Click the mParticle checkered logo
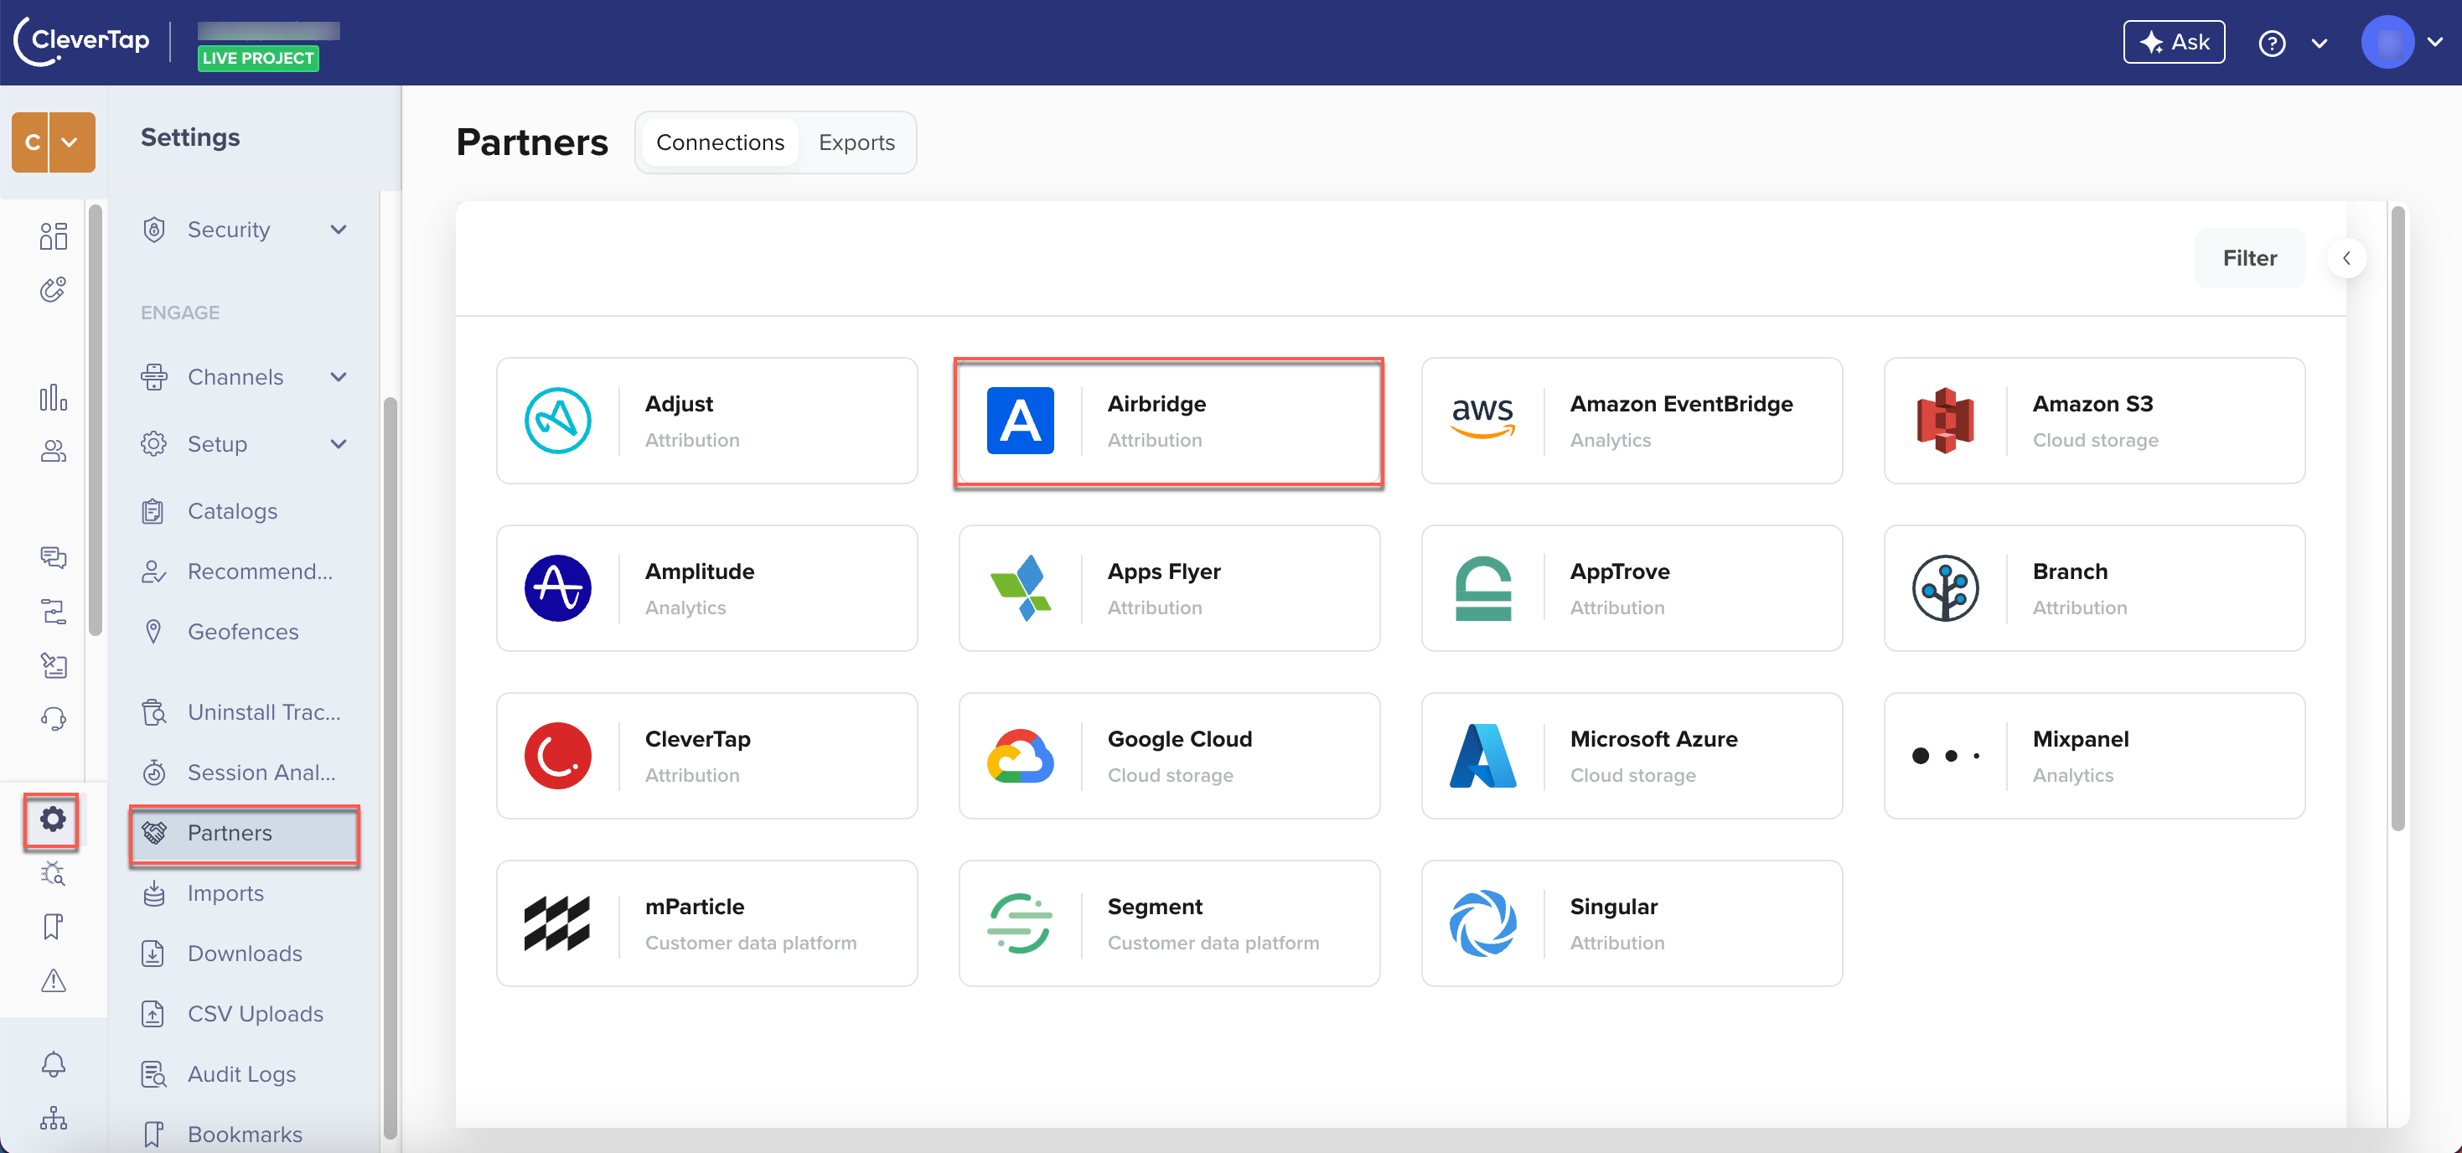Image resolution: width=2462 pixels, height=1153 pixels. pos(557,923)
